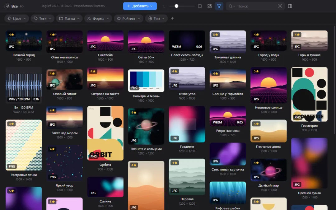The image size is (336, 210).
Task: Open the «Форма» filter dropdown
Action: tap(98, 19)
